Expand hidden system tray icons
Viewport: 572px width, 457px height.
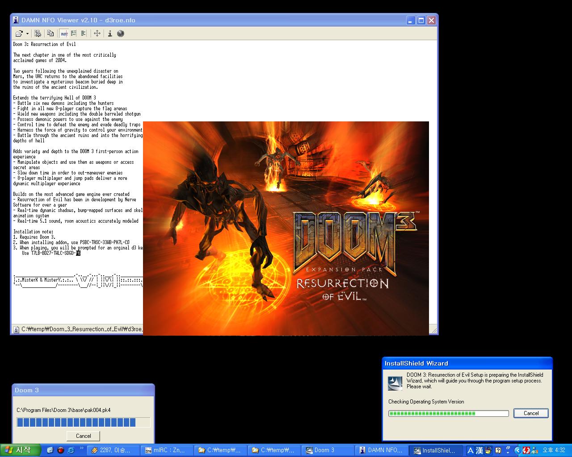(x=517, y=450)
